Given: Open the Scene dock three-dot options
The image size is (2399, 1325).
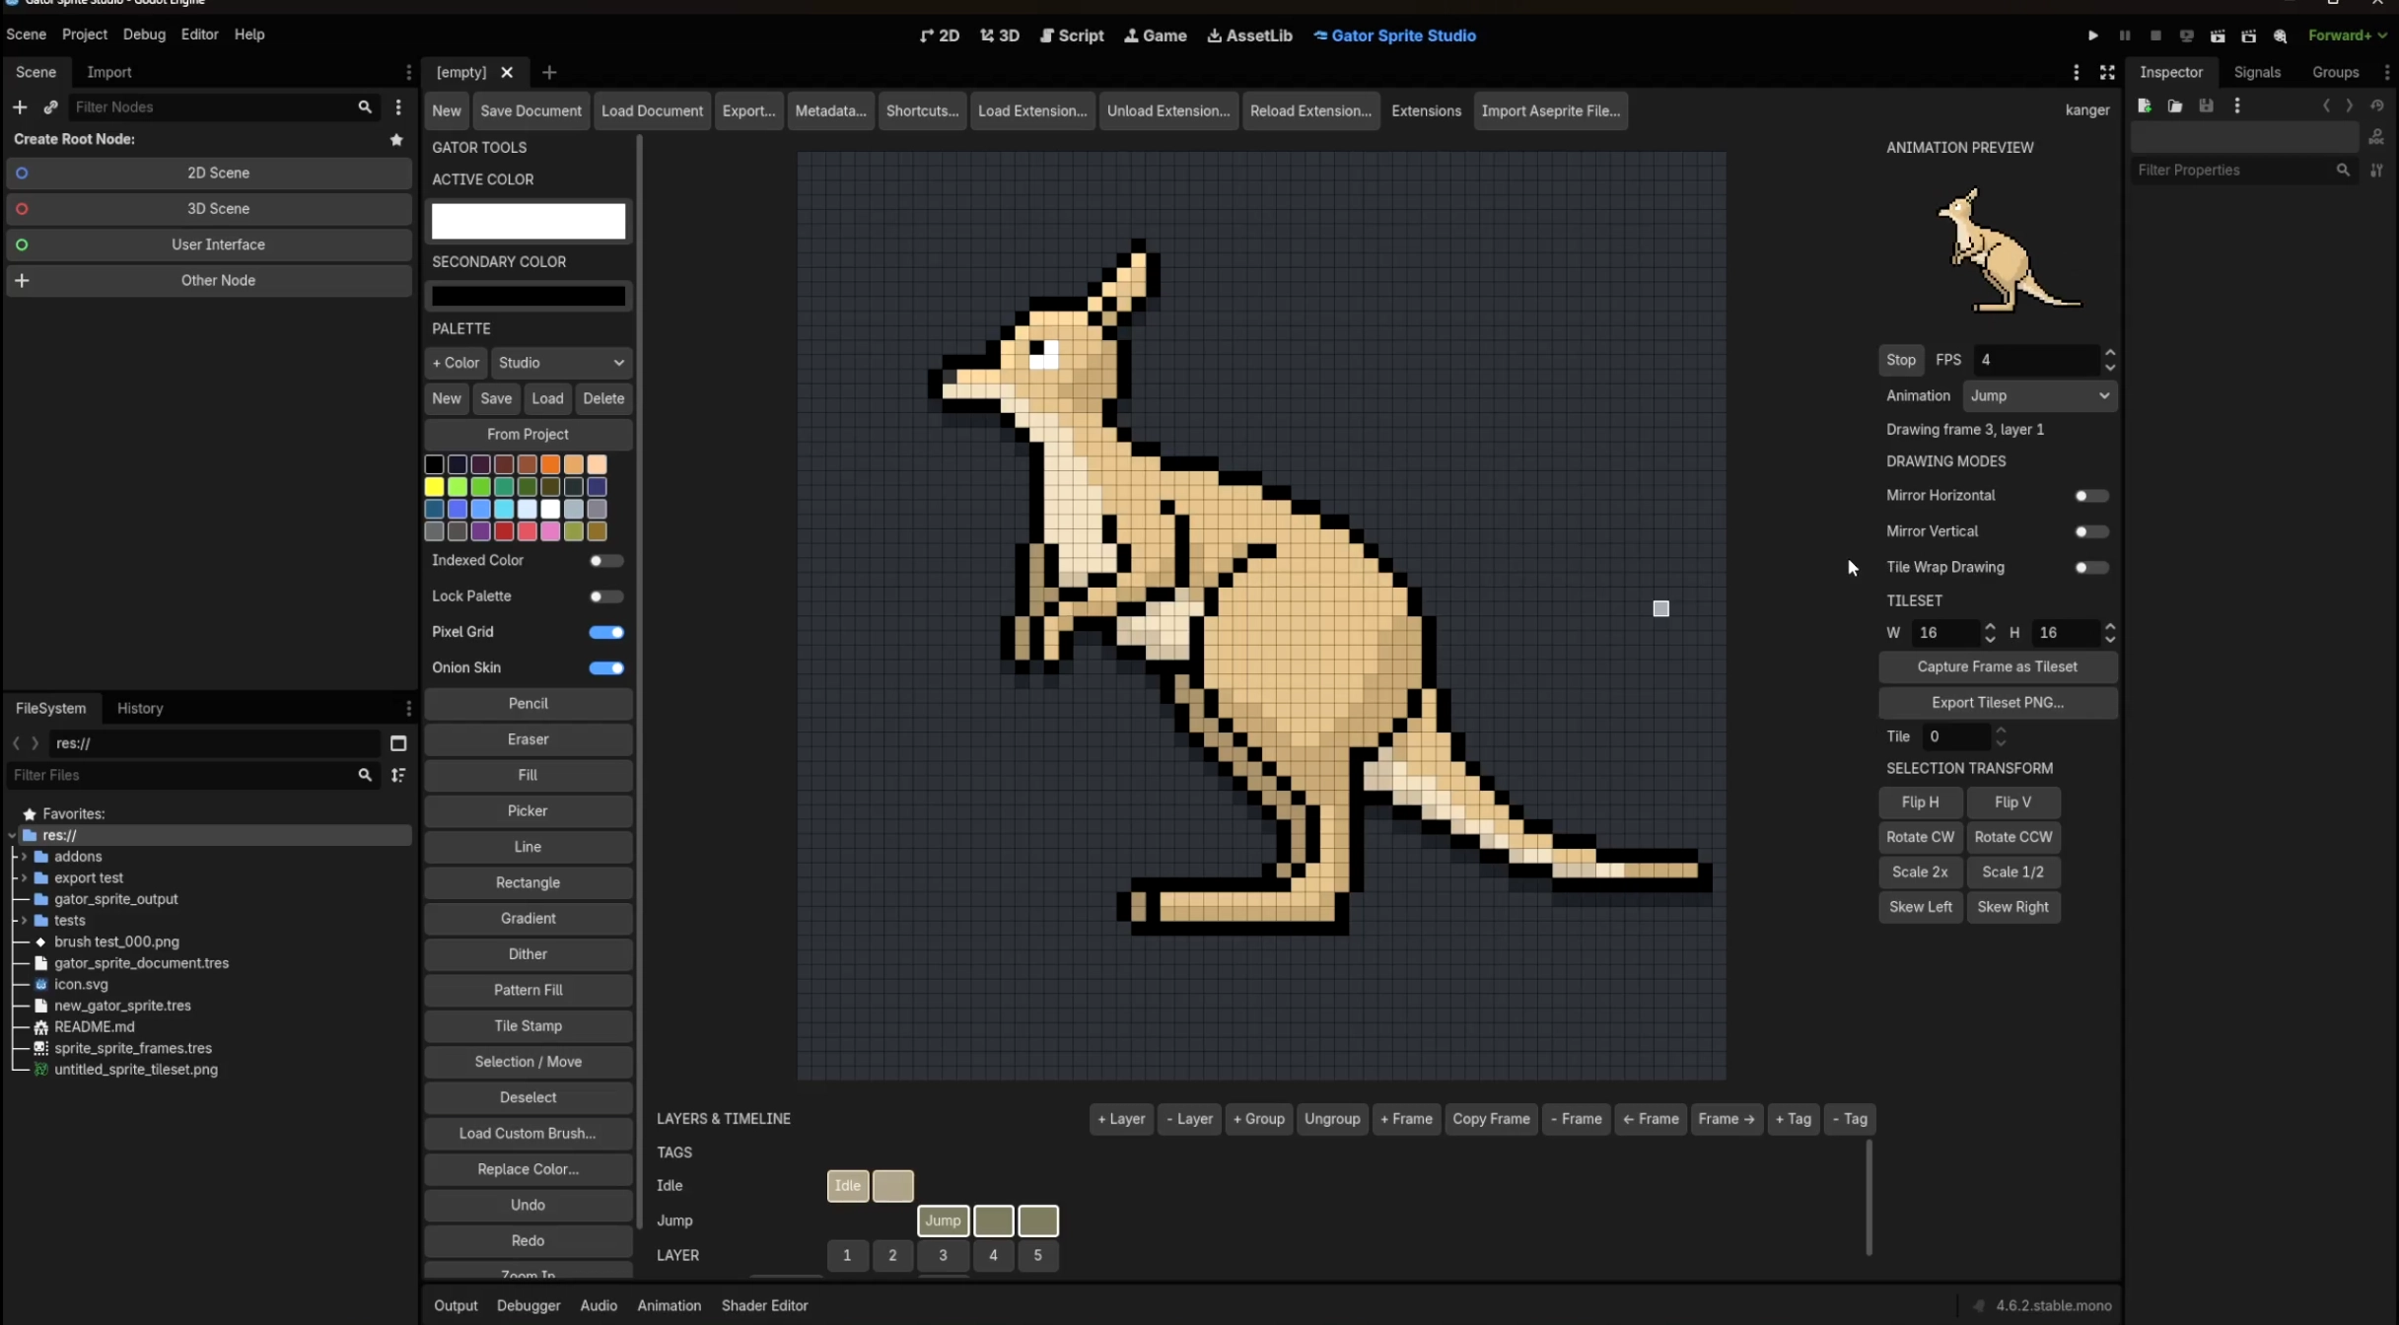Looking at the screenshot, I should [x=408, y=72].
